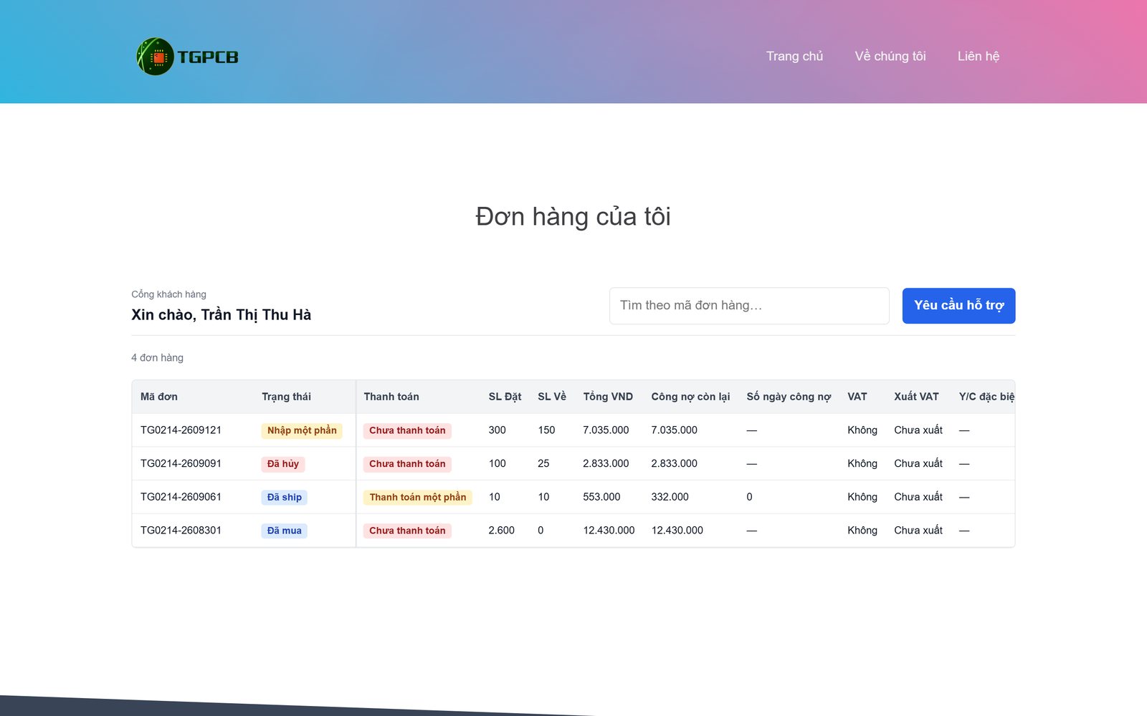The width and height of the screenshot is (1147, 716).
Task: Click the Số ngày công nợ header
Action: point(789,397)
